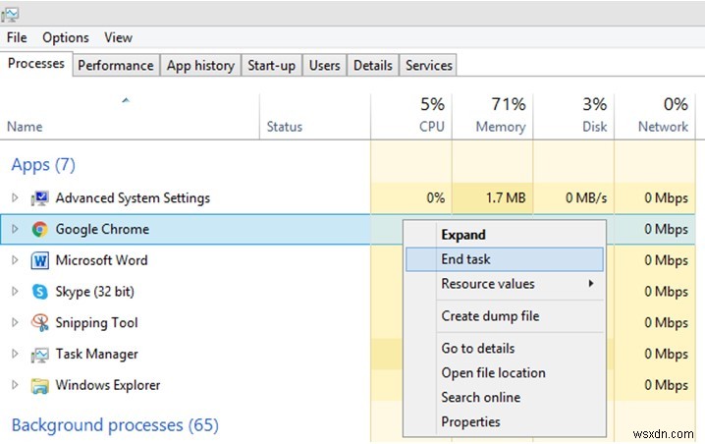Expand the Google Chrome process row
The width and height of the screenshot is (705, 444).
tap(15, 229)
